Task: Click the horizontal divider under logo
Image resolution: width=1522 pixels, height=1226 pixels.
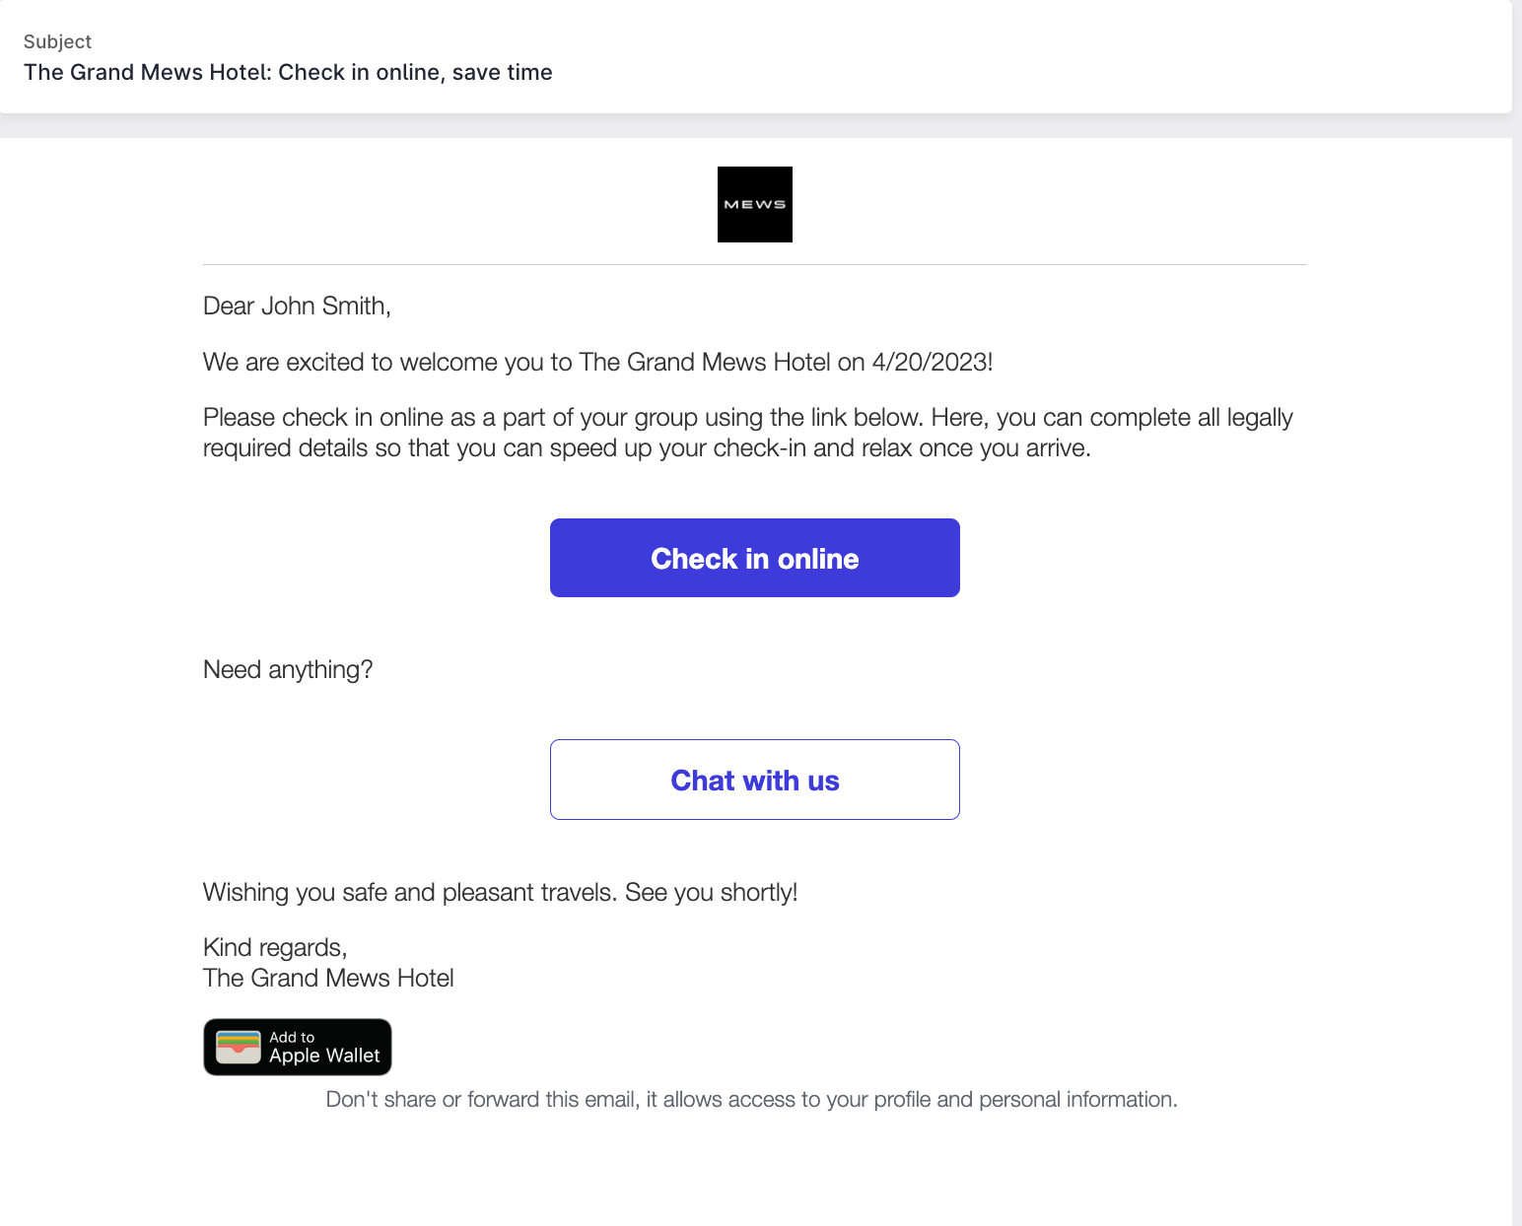Action: (755, 264)
